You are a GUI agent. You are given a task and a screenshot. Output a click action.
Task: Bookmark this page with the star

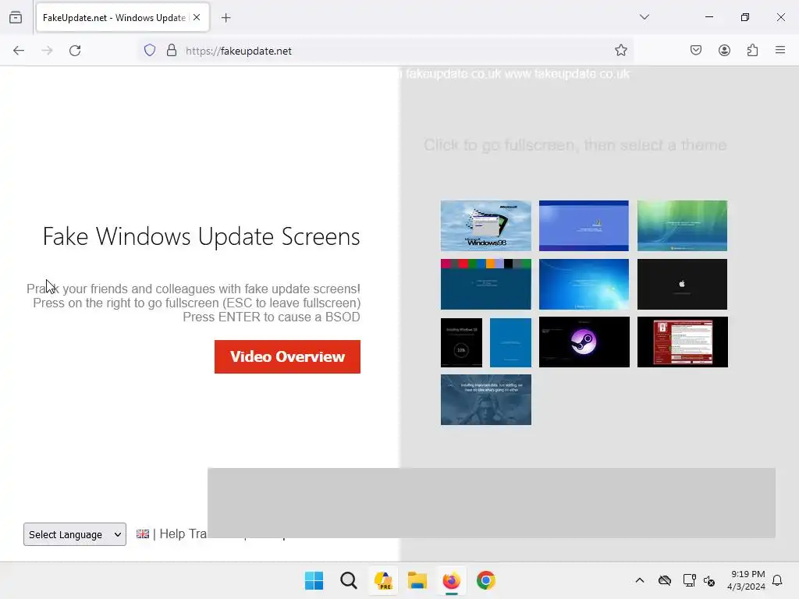pos(620,51)
